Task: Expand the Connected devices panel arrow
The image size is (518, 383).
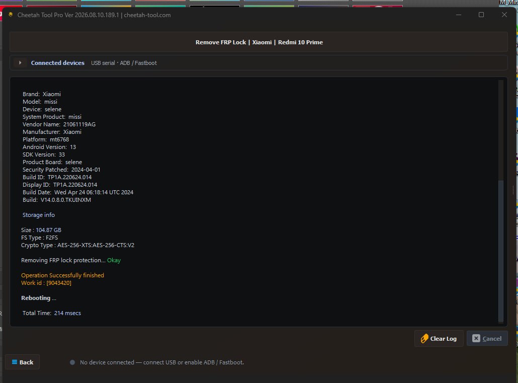Action: point(20,63)
